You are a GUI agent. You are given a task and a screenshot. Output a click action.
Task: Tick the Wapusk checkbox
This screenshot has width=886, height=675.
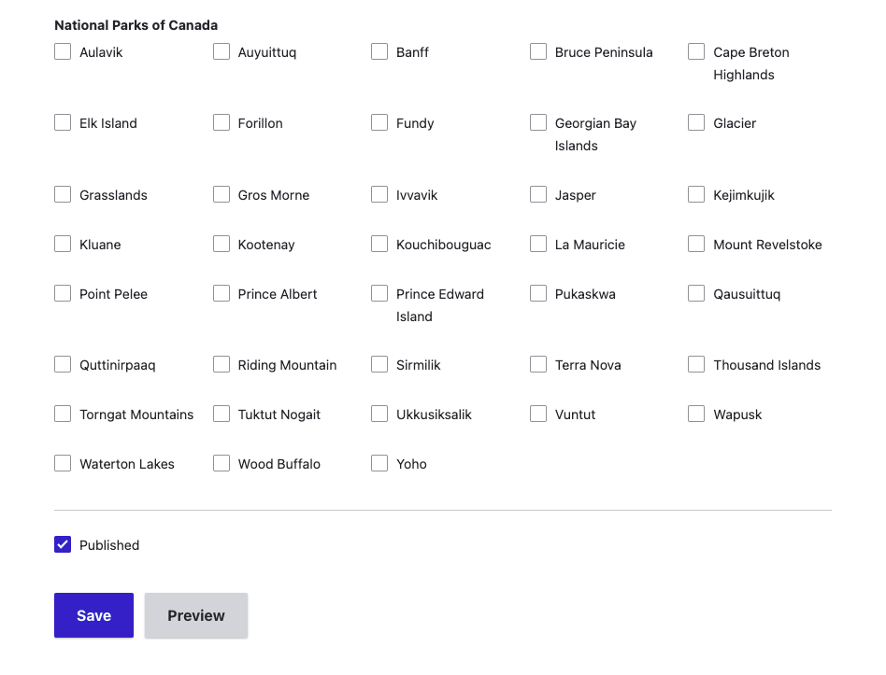click(x=696, y=415)
